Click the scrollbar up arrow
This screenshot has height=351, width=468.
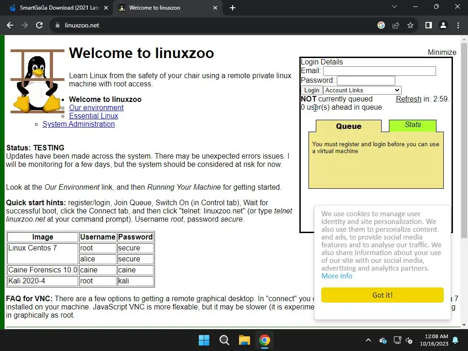[464, 39]
